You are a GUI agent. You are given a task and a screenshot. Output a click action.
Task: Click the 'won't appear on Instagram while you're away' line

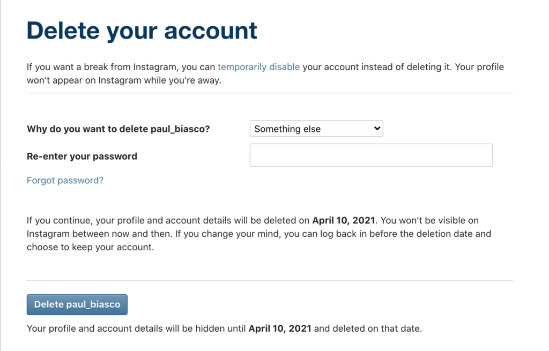pos(124,80)
